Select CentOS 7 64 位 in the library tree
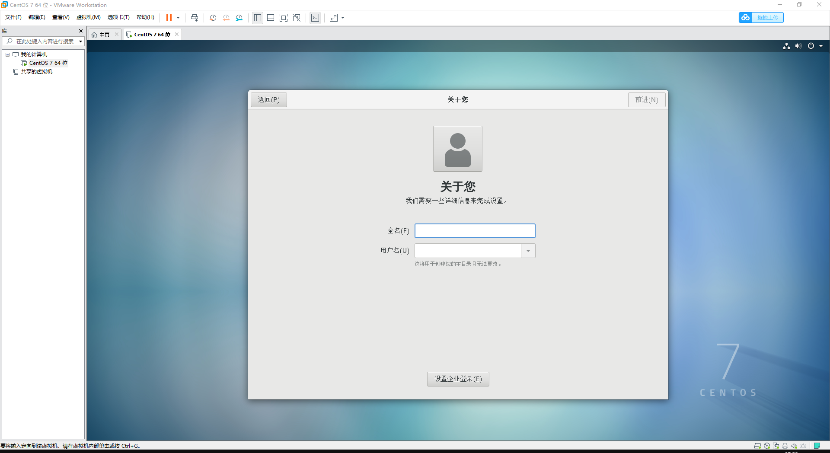The height and width of the screenshot is (453, 830). (48, 63)
